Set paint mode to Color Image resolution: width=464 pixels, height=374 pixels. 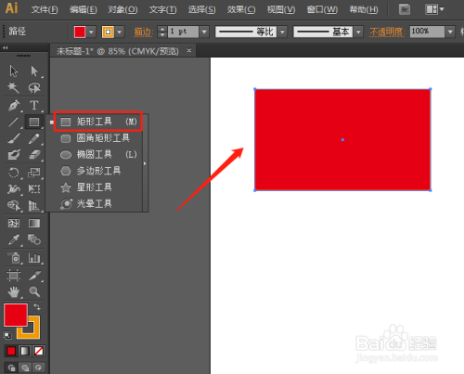tap(11, 351)
